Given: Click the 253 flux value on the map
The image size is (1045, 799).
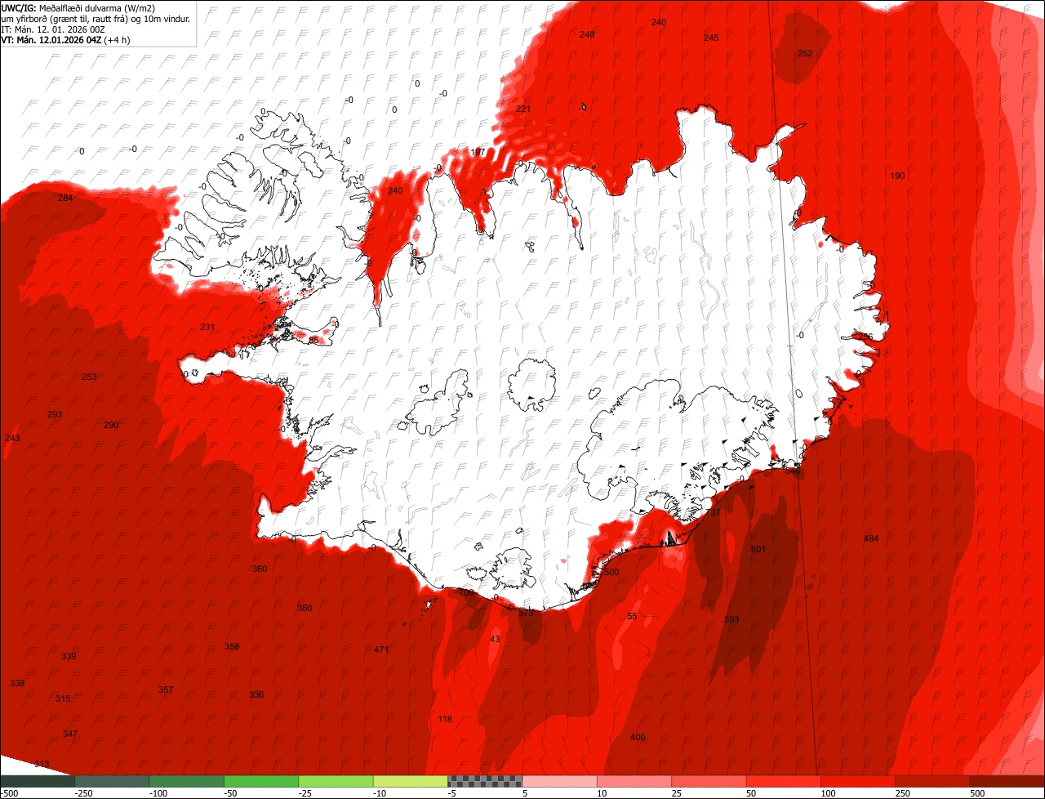Looking at the screenshot, I should (x=89, y=377).
